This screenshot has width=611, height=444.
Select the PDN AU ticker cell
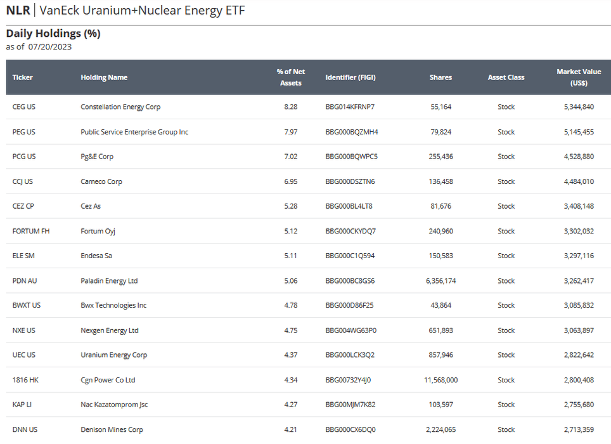(x=25, y=280)
